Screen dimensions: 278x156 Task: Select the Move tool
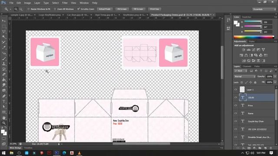tap(4, 21)
